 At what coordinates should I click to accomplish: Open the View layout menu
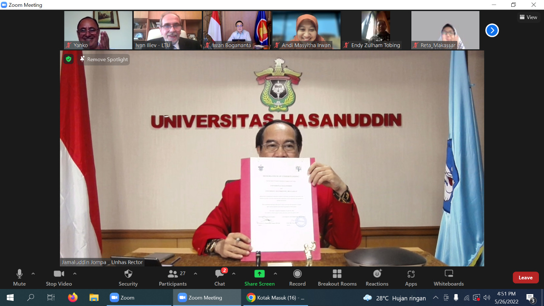pos(528,17)
